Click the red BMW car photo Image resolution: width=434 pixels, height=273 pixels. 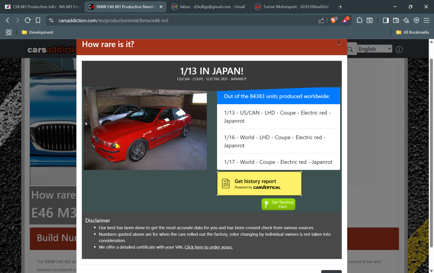[x=145, y=129]
